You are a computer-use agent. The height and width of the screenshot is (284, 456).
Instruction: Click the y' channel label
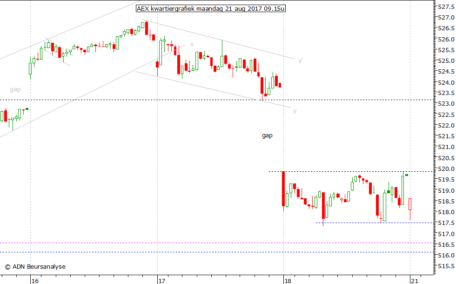coord(301,60)
